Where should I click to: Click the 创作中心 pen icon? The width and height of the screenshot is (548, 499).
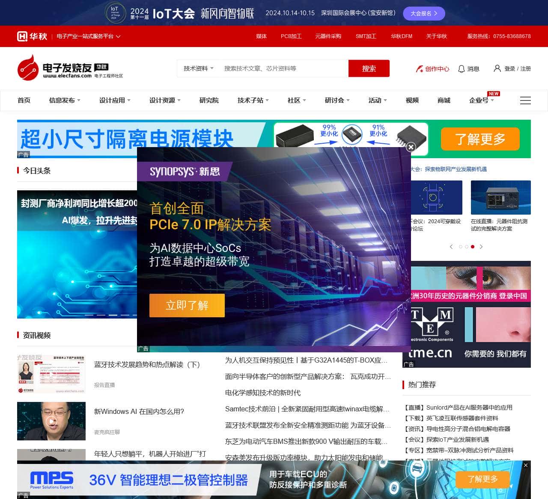point(420,69)
